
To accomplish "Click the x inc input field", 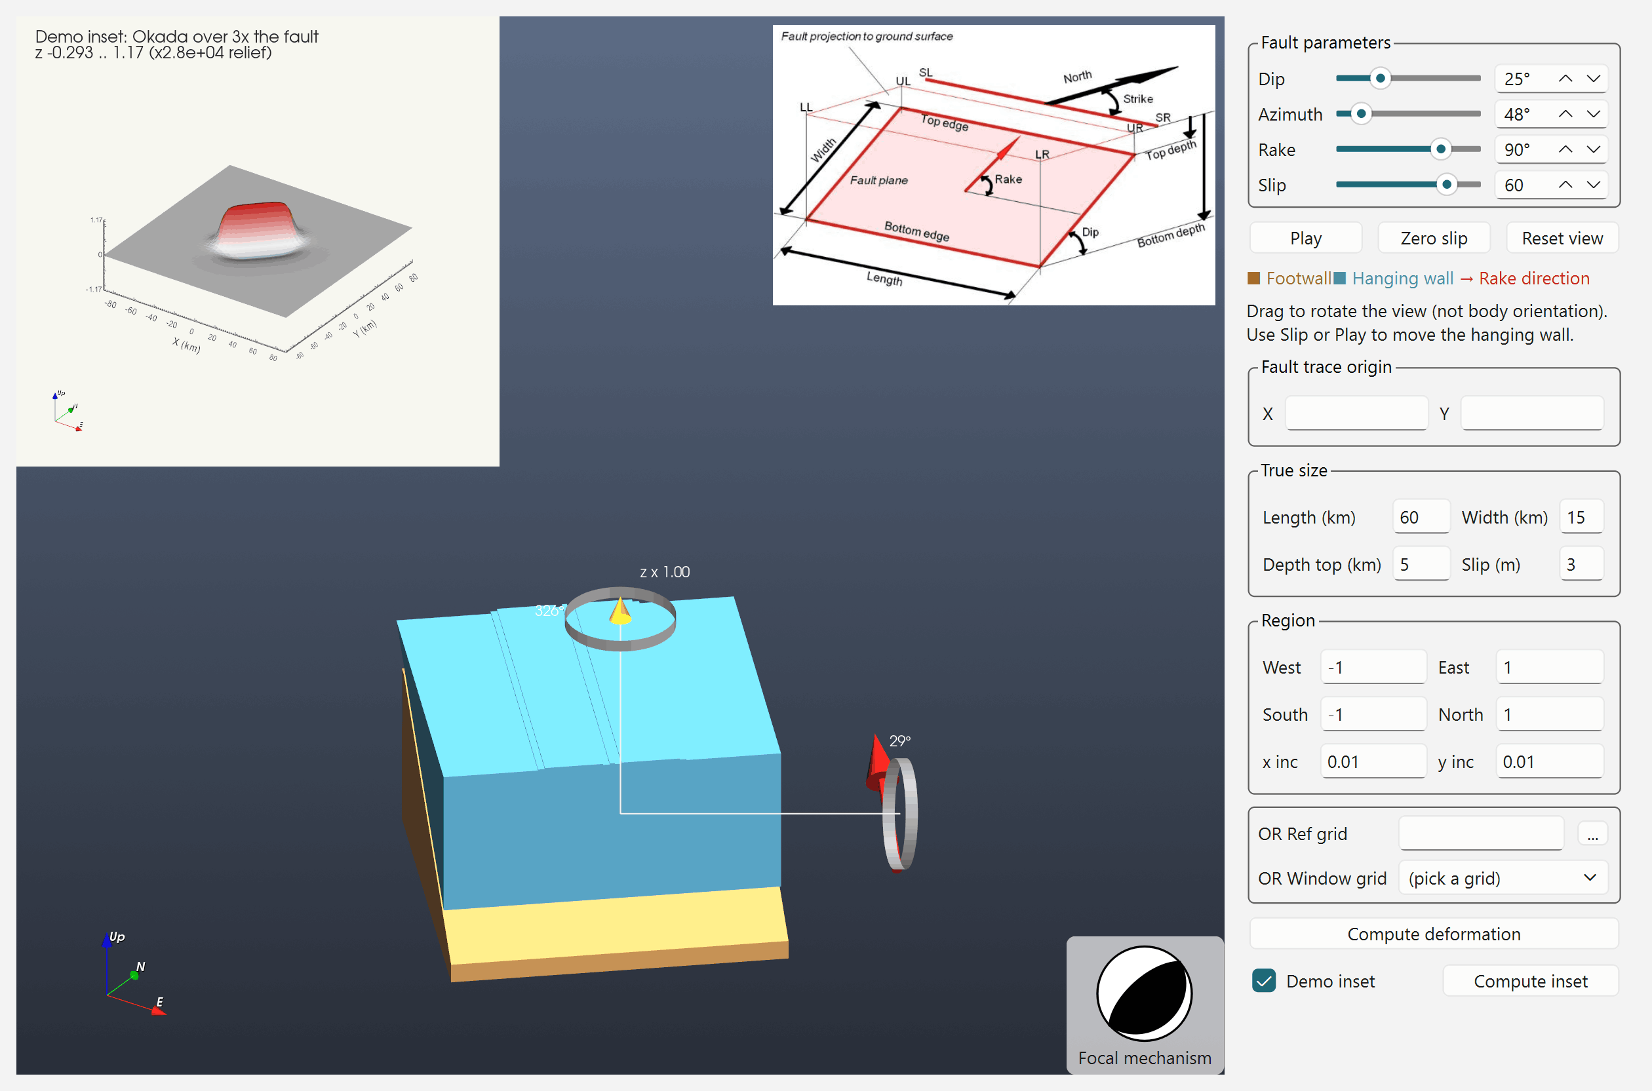I will (1373, 762).
